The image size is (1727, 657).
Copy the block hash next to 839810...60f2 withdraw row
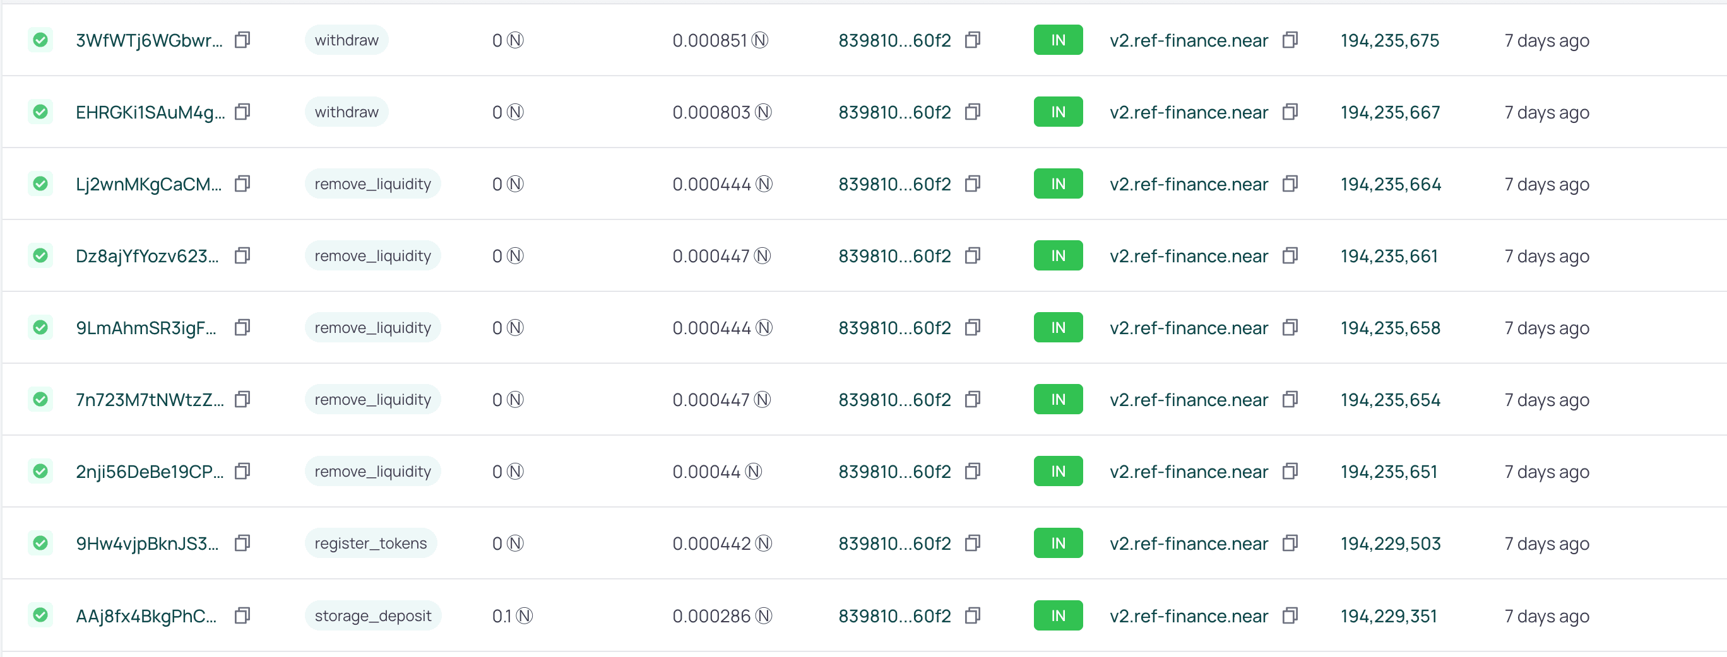(x=973, y=40)
